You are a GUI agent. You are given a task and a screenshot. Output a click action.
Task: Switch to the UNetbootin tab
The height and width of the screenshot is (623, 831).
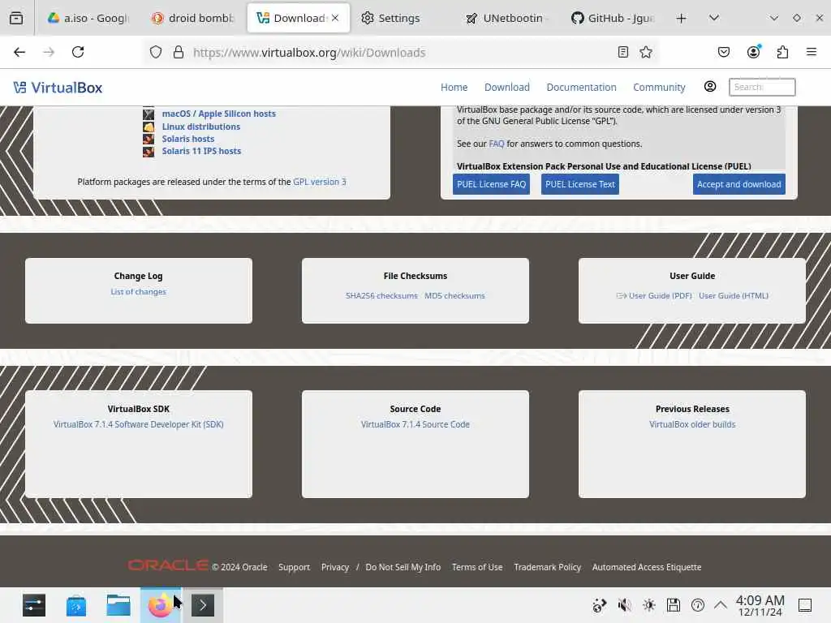click(x=508, y=18)
